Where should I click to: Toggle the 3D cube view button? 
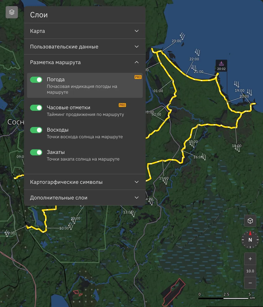coord(250,221)
